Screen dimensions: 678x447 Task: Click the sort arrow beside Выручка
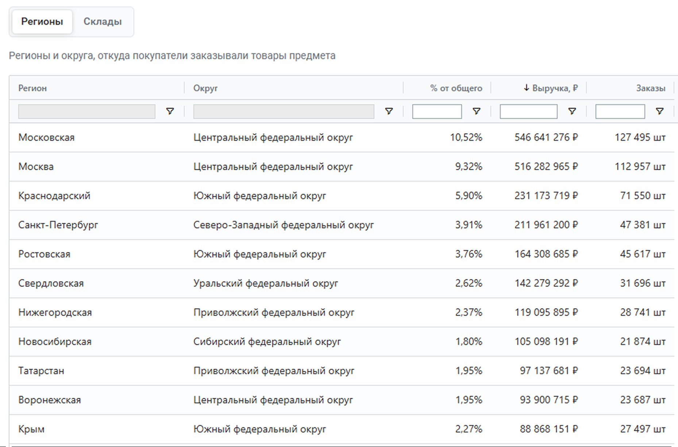(x=526, y=88)
